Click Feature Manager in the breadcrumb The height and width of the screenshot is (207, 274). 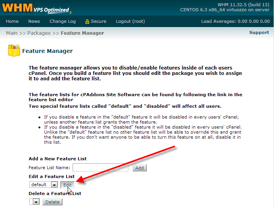(82, 33)
